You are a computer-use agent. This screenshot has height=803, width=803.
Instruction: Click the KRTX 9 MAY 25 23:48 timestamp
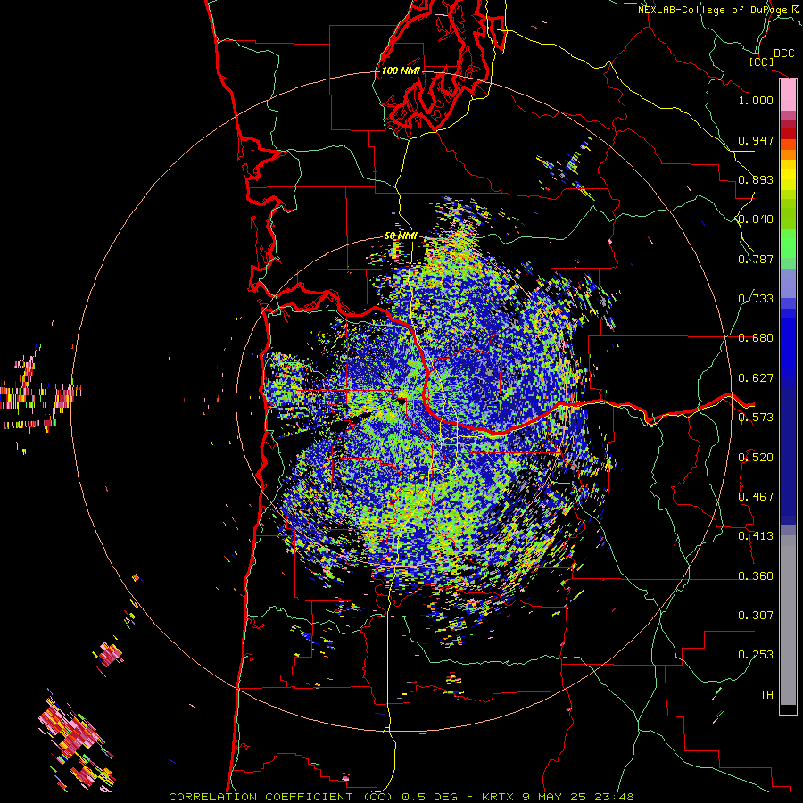(558, 797)
